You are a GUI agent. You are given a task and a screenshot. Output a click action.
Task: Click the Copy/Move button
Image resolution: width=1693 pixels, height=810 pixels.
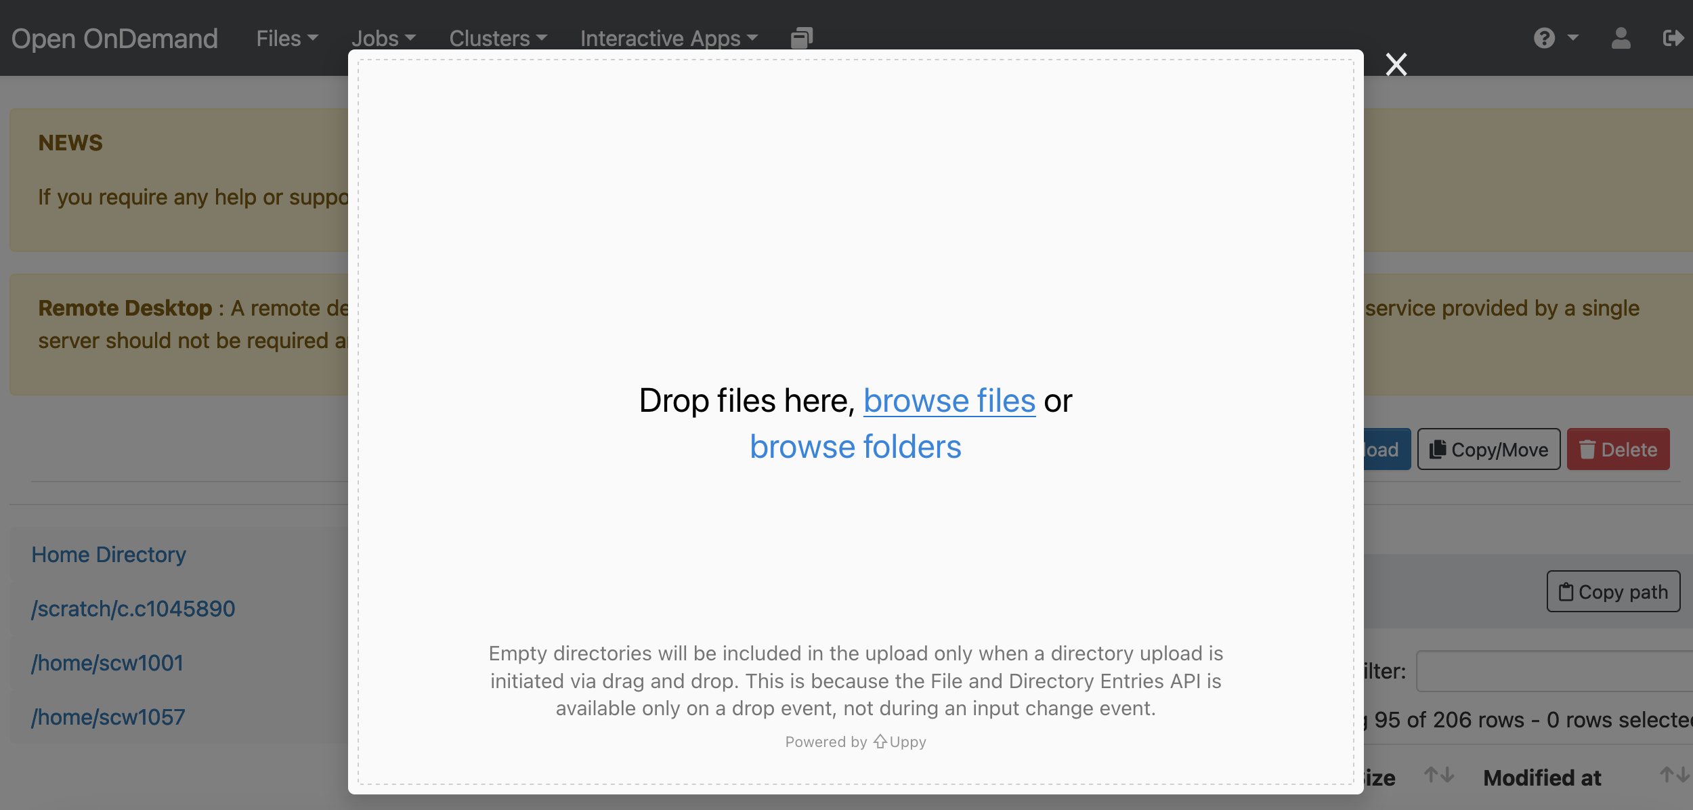(1490, 450)
